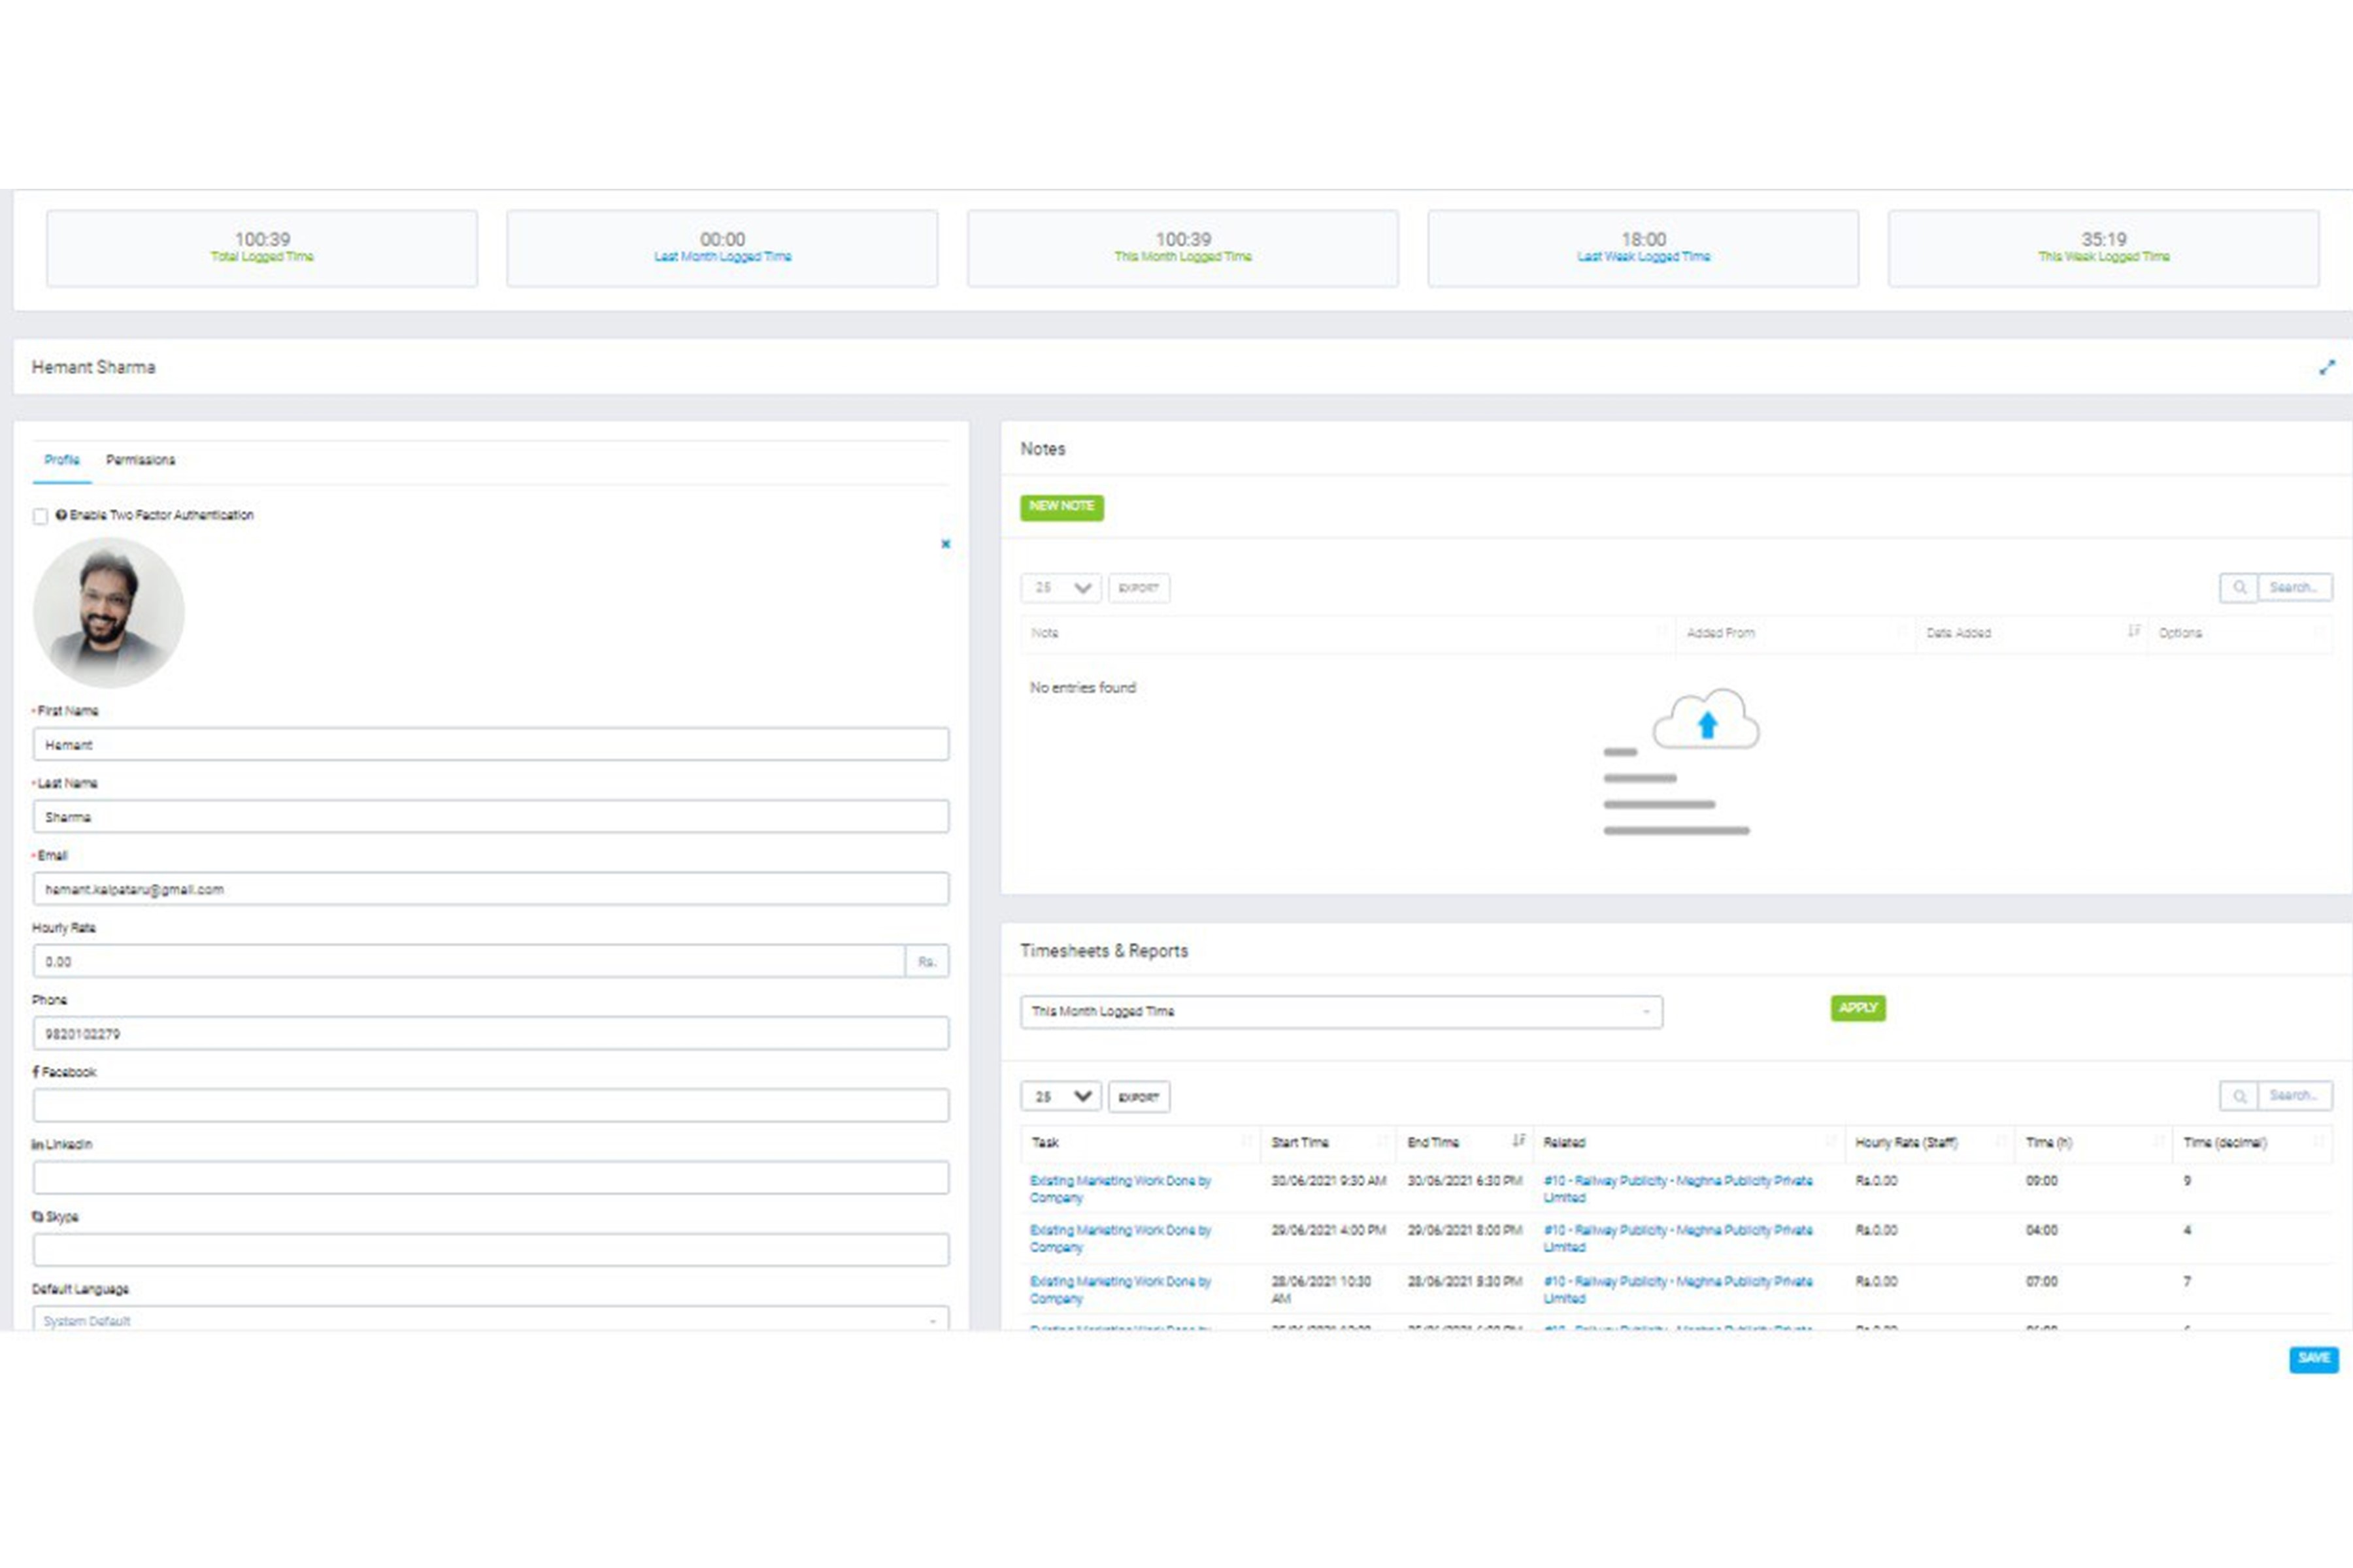This screenshot has height=1568, width=2353.
Task: Open the Default Language dropdown
Action: pyautogui.click(x=490, y=1321)
